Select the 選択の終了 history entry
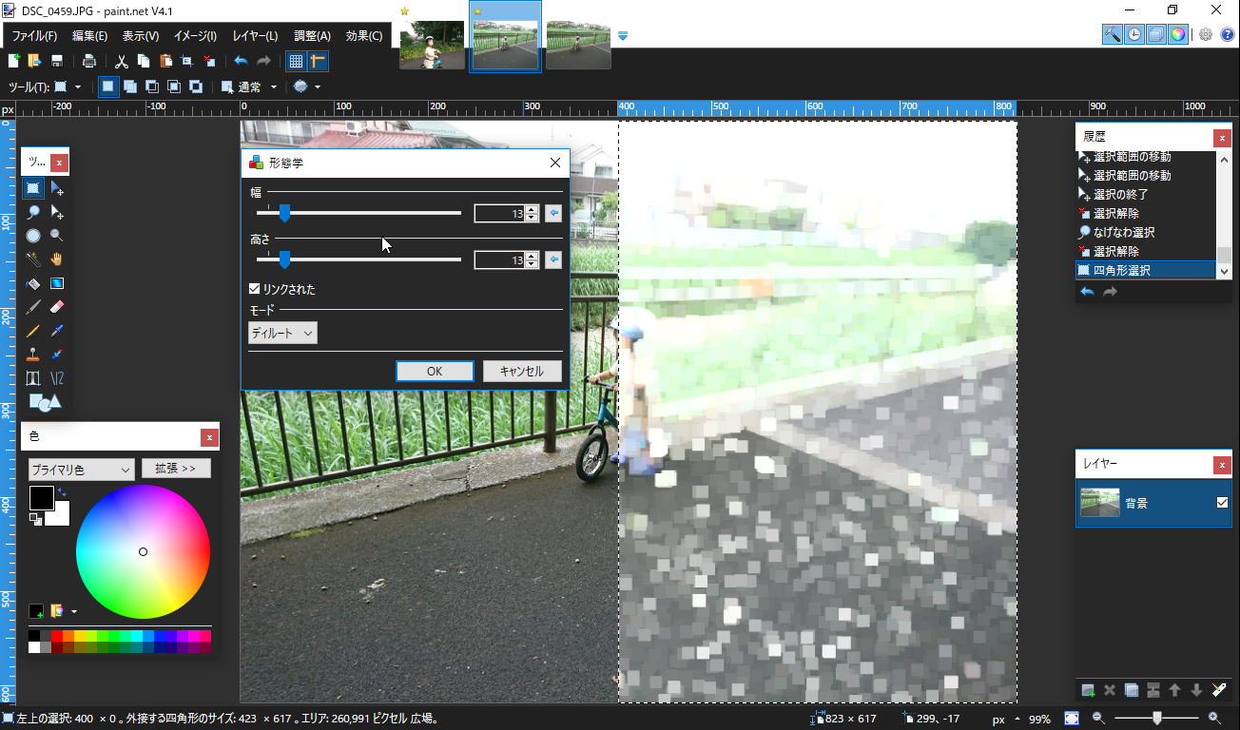 click(x=1120, y=194)
